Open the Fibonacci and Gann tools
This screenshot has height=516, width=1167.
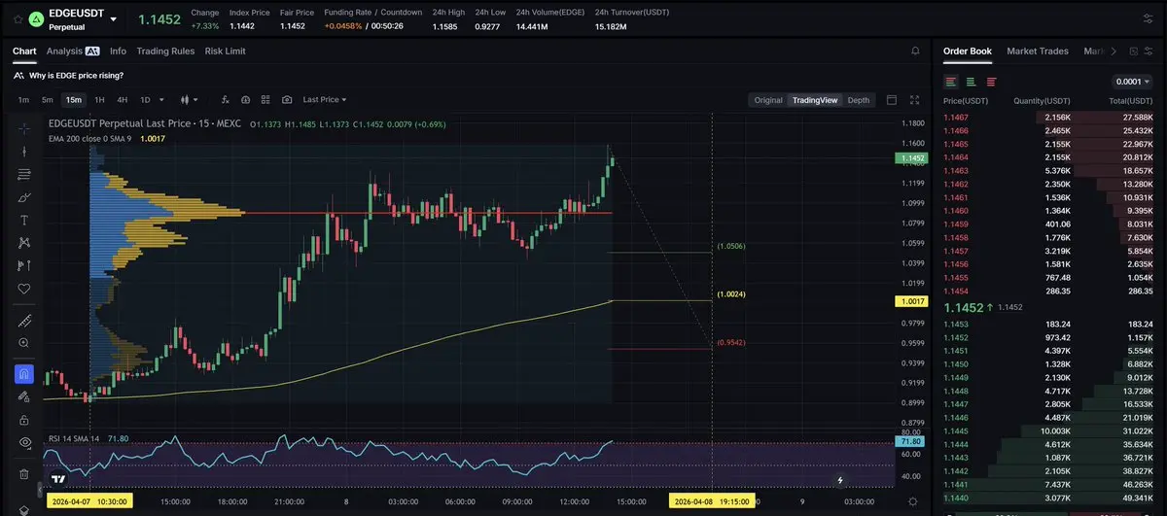[x=24, y=174]
